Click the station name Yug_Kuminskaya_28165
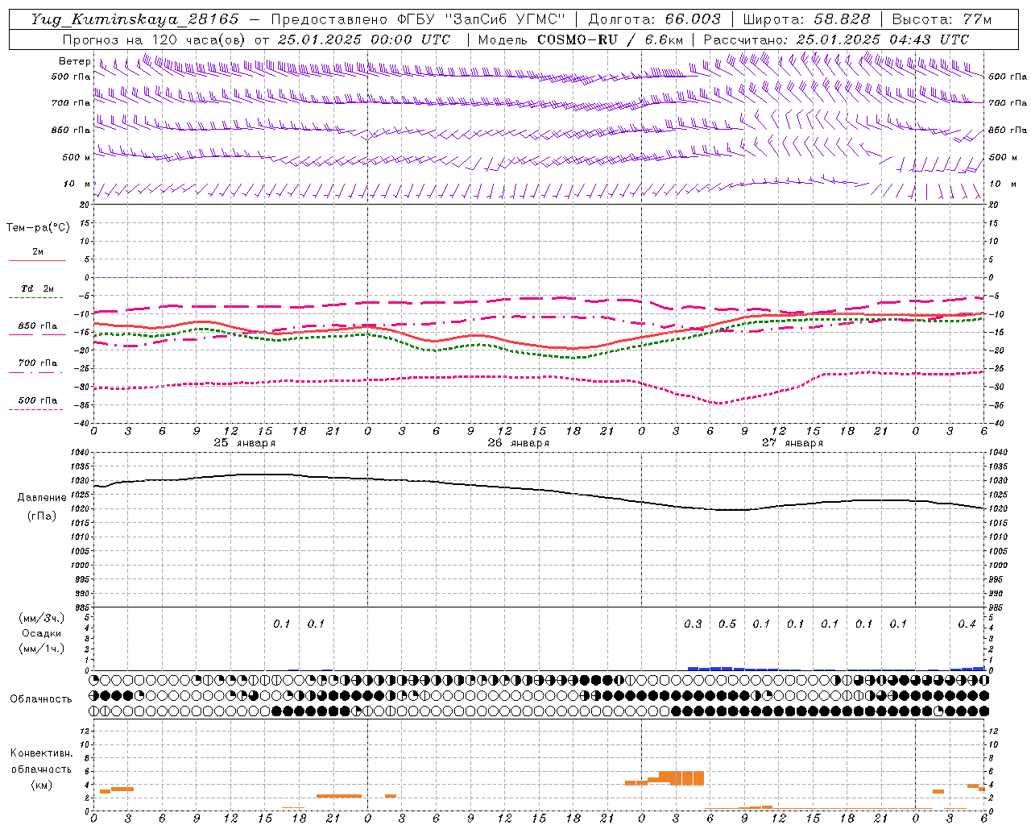The image size is (1031, 825). click(135, 19)
